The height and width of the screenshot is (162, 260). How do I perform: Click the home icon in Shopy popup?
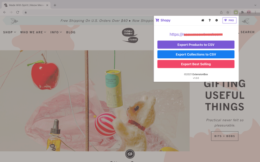click(x=203, y=20)
